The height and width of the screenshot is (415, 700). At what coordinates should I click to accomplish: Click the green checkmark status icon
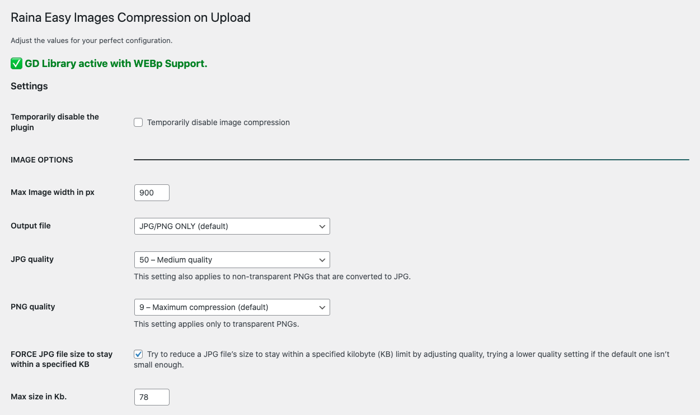tap(16, 64)
